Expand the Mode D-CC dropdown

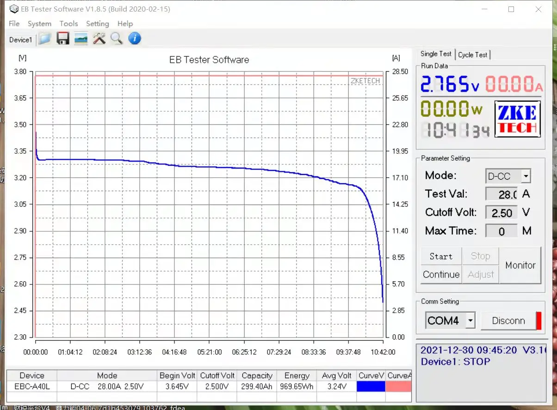tap(526, 176)
